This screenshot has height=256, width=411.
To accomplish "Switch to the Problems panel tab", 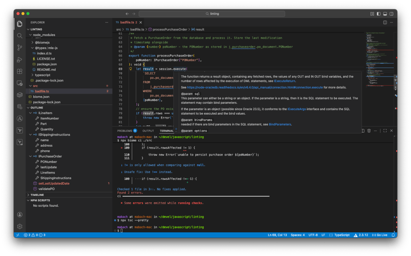I will 124,131.
